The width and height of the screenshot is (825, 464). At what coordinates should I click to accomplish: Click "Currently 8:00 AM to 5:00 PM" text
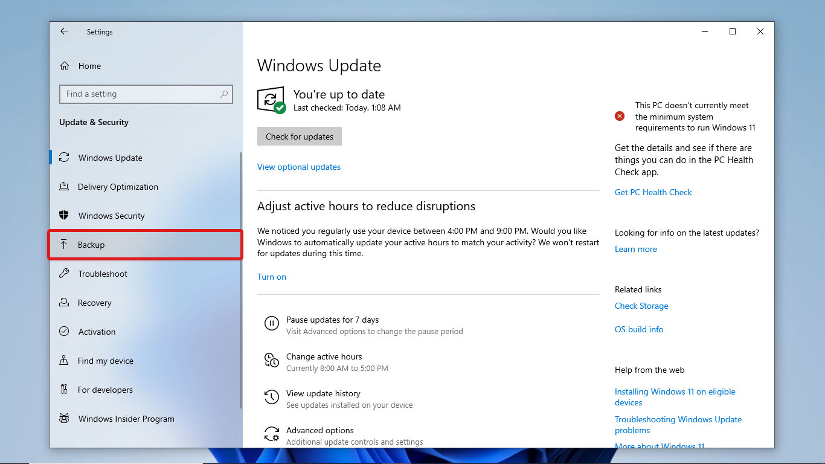pos(337,368)
